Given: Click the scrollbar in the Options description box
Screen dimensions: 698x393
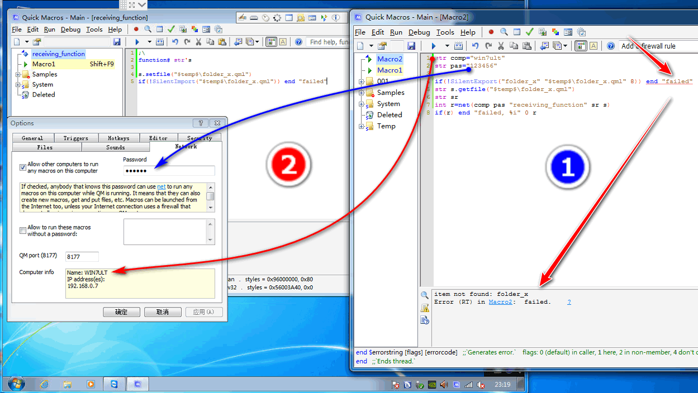Looking at the screenshot, I should tap(211, 196).
